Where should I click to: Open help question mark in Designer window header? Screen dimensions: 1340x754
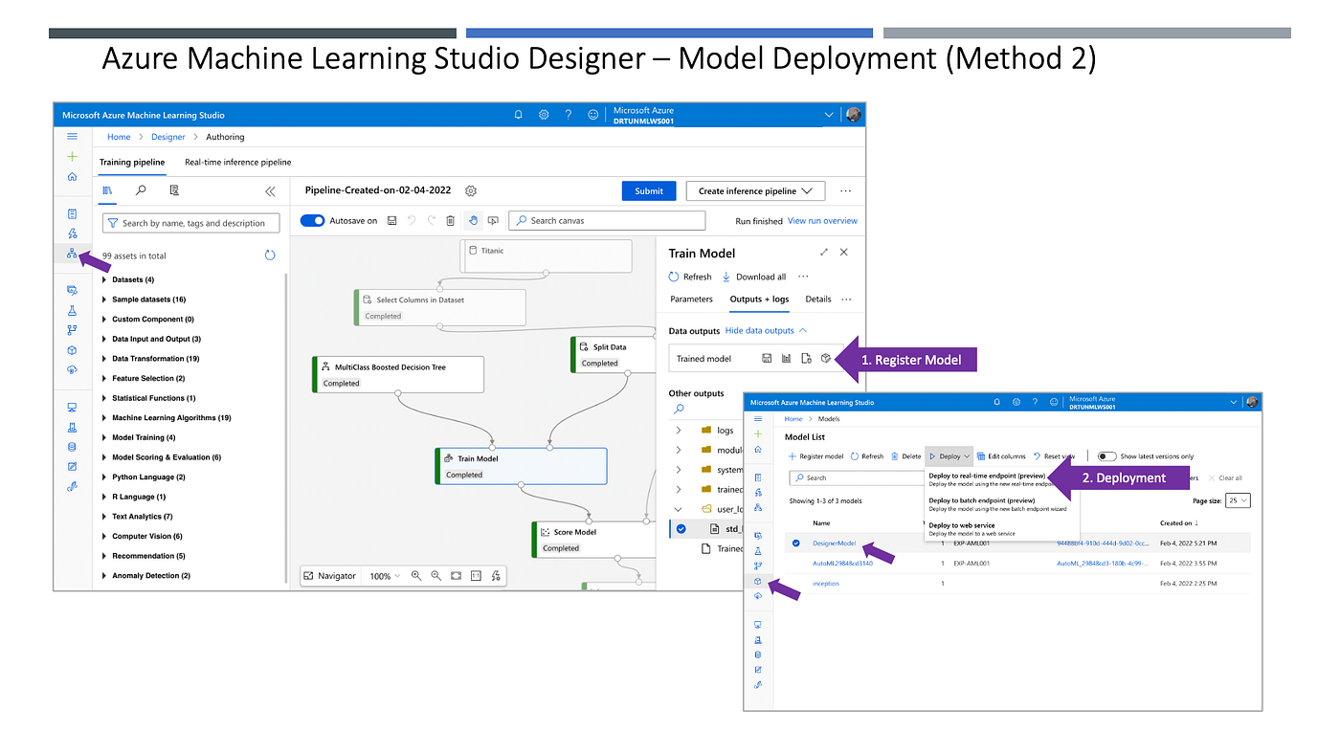pos(569,115)
